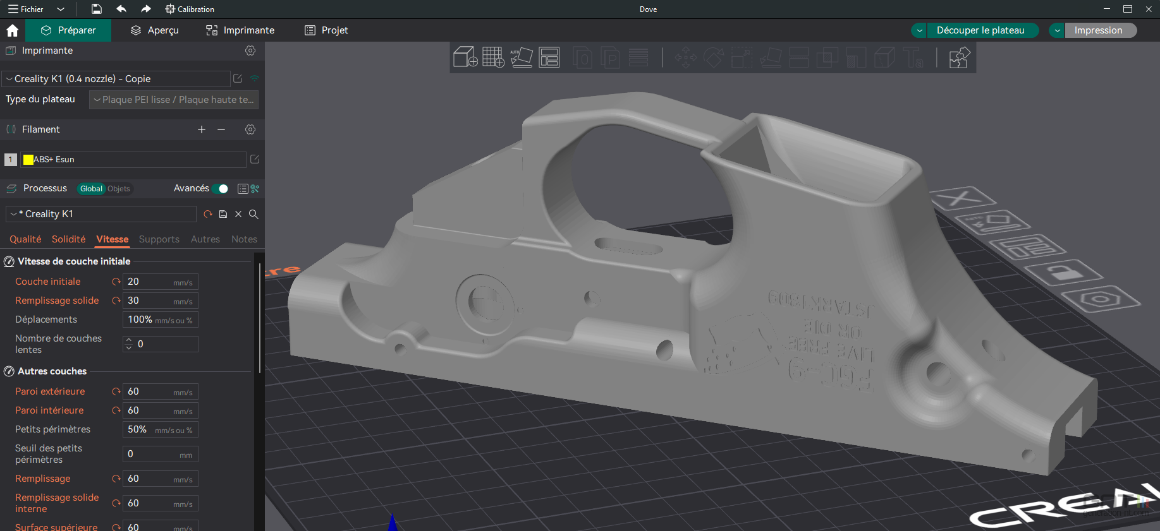Image resolution: width=1160 pixels, height=531 pixels.
Task: Select the Objets process mode
Action: (x=119, y=189)
